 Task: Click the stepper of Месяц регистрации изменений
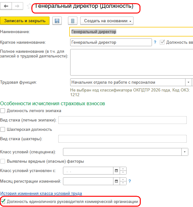(123, 181)
